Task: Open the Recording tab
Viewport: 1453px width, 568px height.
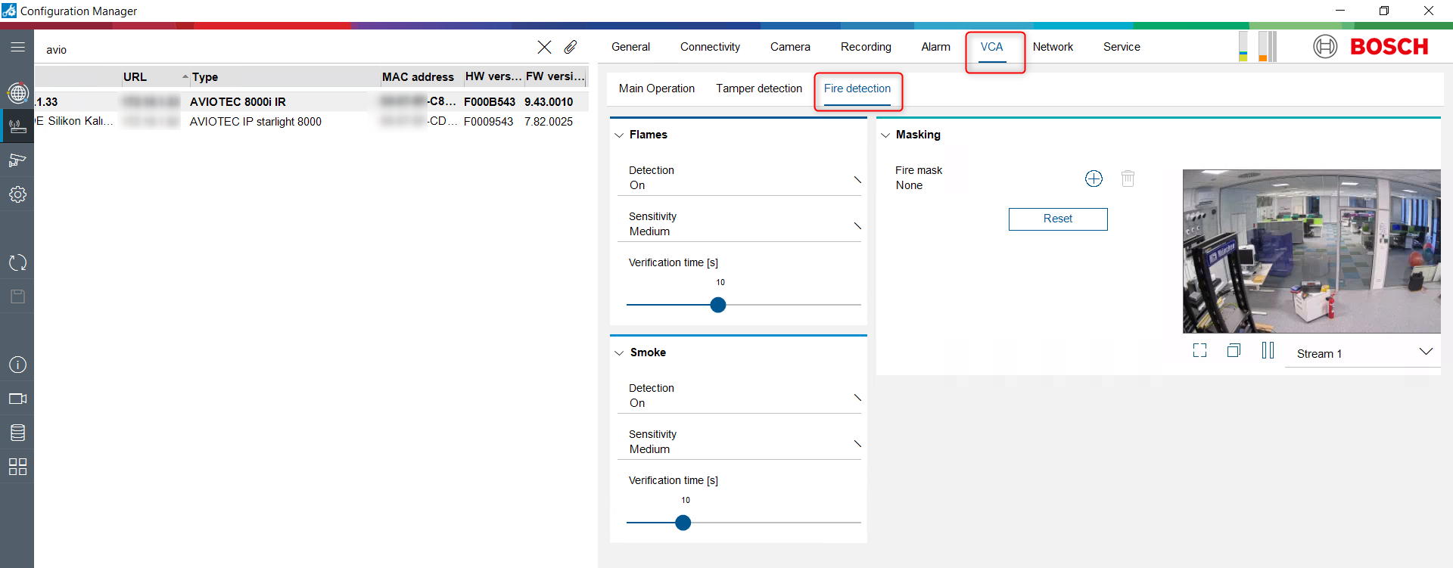Action: (866, 47)
